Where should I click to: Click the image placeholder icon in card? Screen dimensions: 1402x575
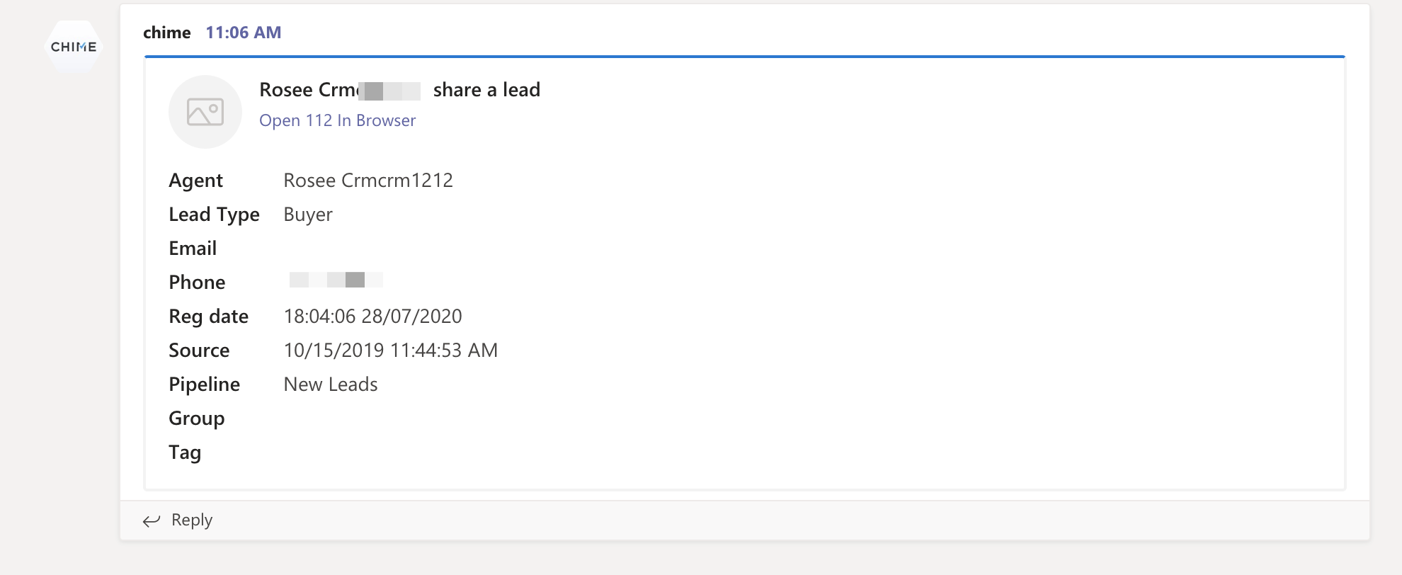tap(205, 112)
